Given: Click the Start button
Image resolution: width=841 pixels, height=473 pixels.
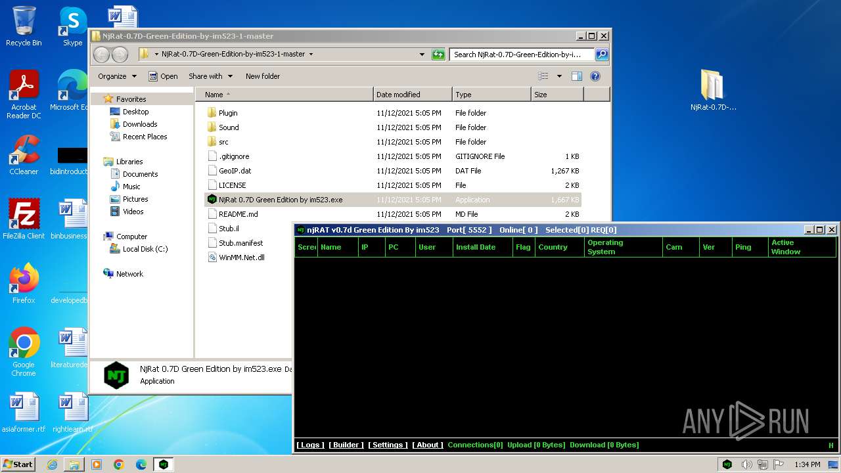Looking at the screenshot, I should (x=18, y=464).
